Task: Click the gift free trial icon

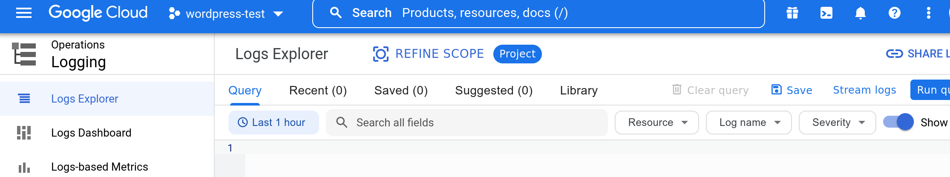Action: coord(792,13)
